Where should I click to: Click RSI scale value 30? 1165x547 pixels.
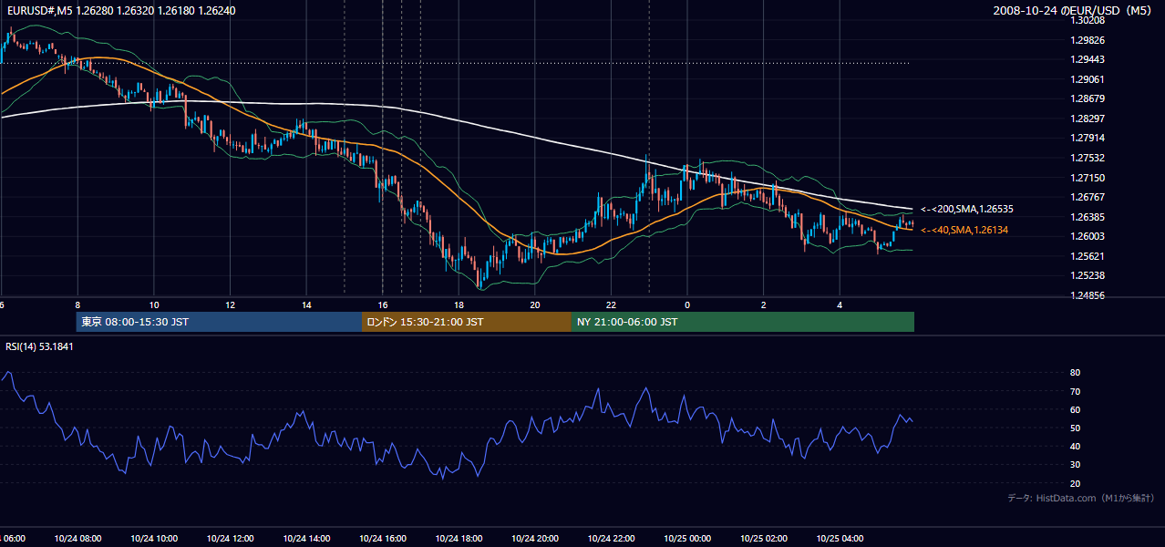click(1075, 465)
